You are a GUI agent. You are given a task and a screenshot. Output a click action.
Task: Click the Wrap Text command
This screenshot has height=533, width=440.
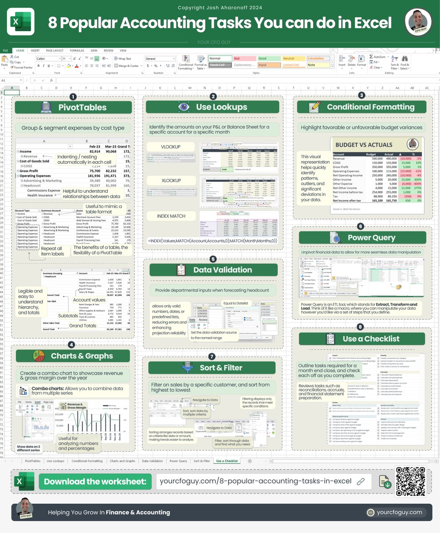pyautogui.click(x=122, y=59)
